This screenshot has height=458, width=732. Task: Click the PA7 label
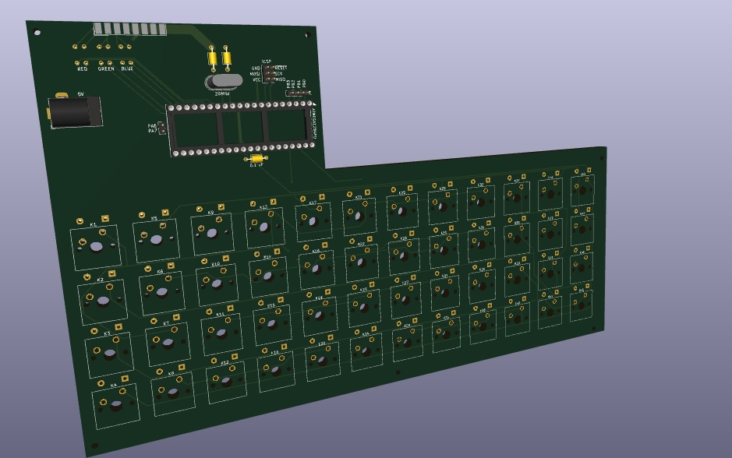click(x=152, y=131)
